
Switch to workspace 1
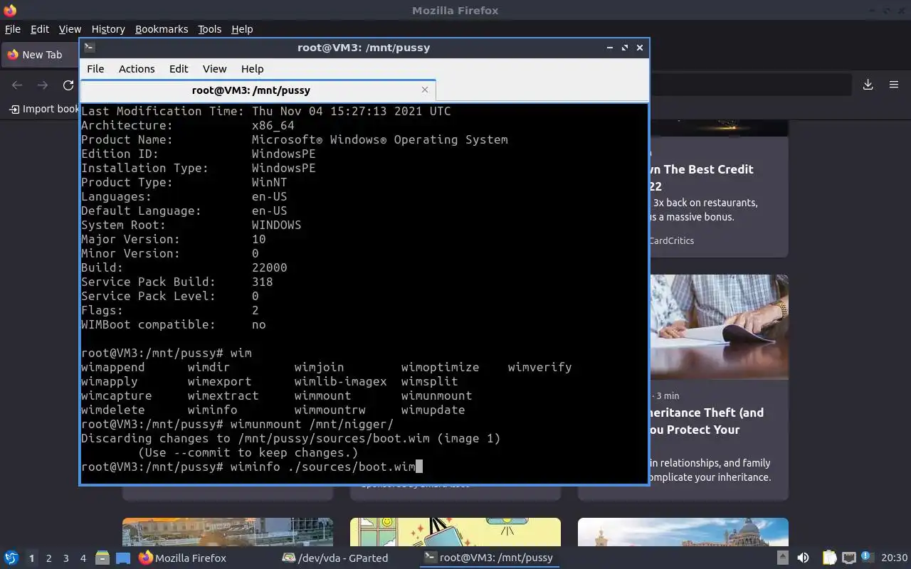31,558
